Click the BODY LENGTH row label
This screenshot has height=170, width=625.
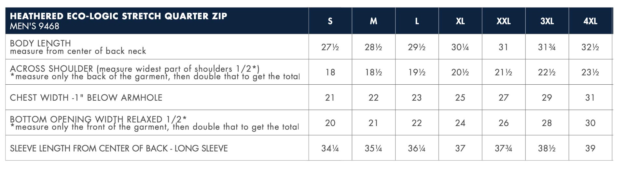pyautogui.click(x=40, y=43)
